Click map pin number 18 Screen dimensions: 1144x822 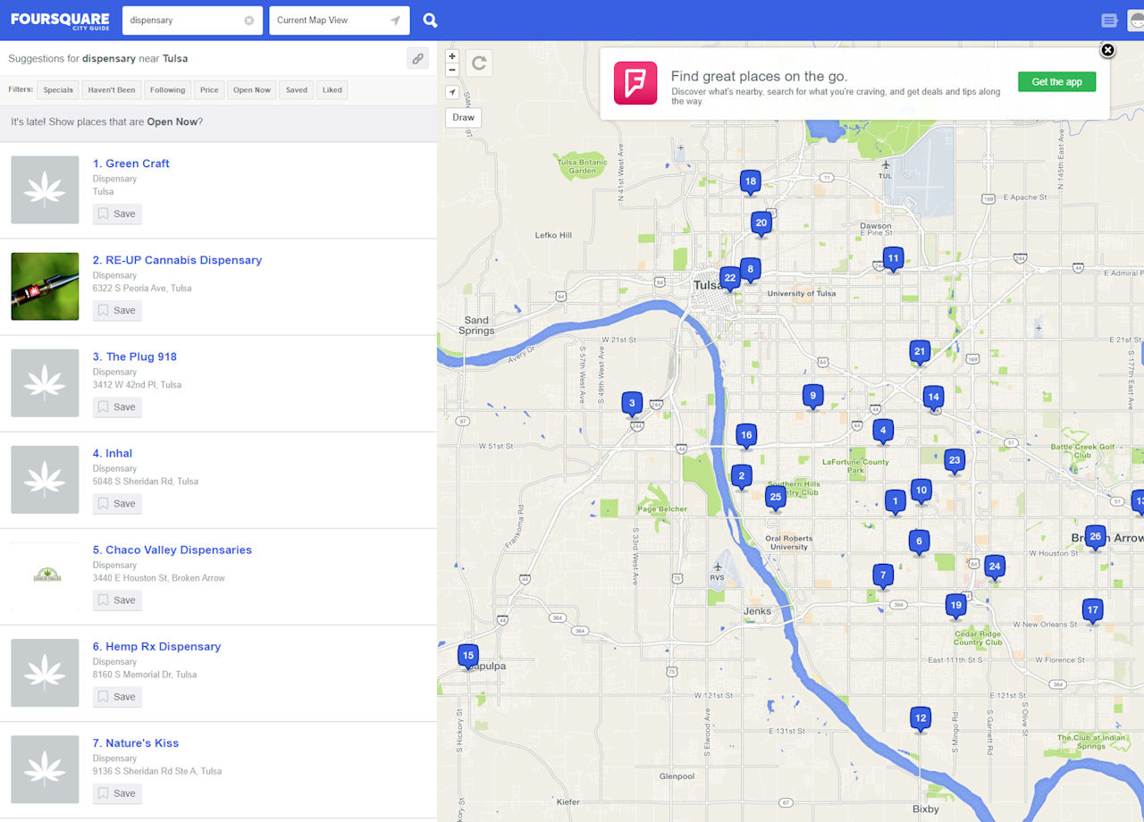[751, 182]
